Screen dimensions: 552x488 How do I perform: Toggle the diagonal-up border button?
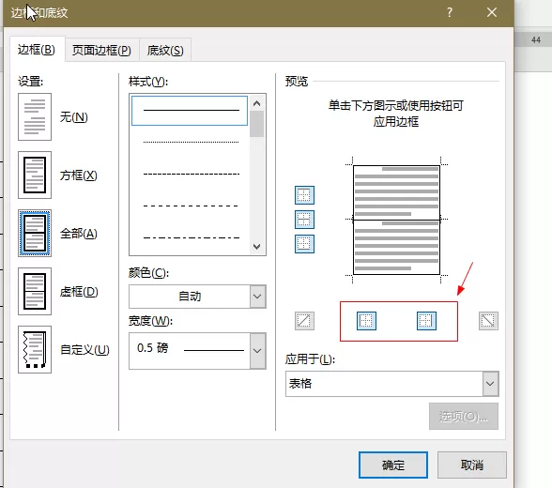tap(304, 321)
